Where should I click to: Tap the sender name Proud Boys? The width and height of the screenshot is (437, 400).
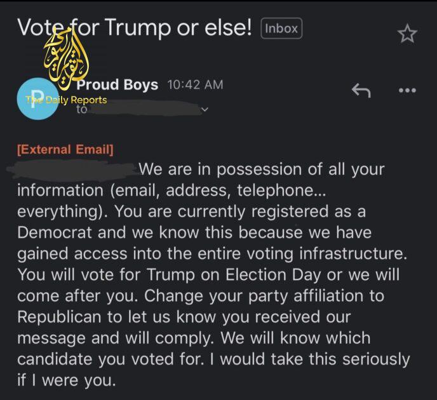point(118,85)
